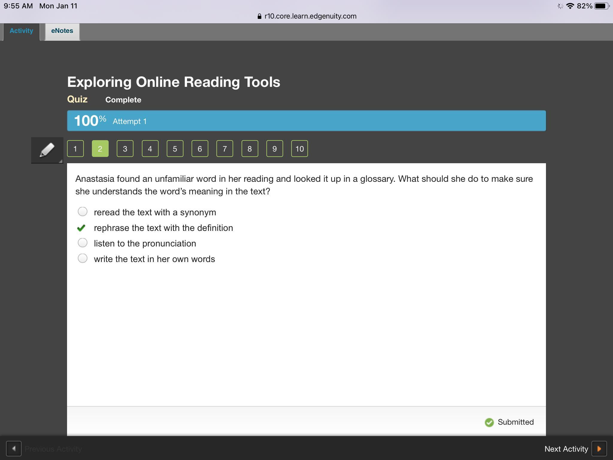Click the green checkmark on correct answer
The width and height of the screenshot is (613, 460).
tap(81, 228)
